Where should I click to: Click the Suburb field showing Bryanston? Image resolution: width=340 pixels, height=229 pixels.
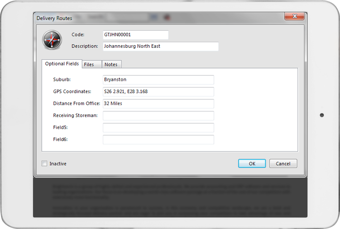(x=158, y=80)
